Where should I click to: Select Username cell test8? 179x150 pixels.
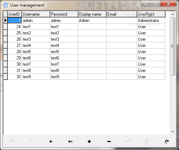tap(36, 70)
